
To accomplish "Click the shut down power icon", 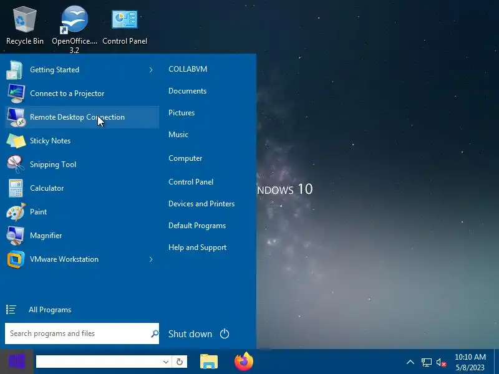I will [x=225, y=333].
